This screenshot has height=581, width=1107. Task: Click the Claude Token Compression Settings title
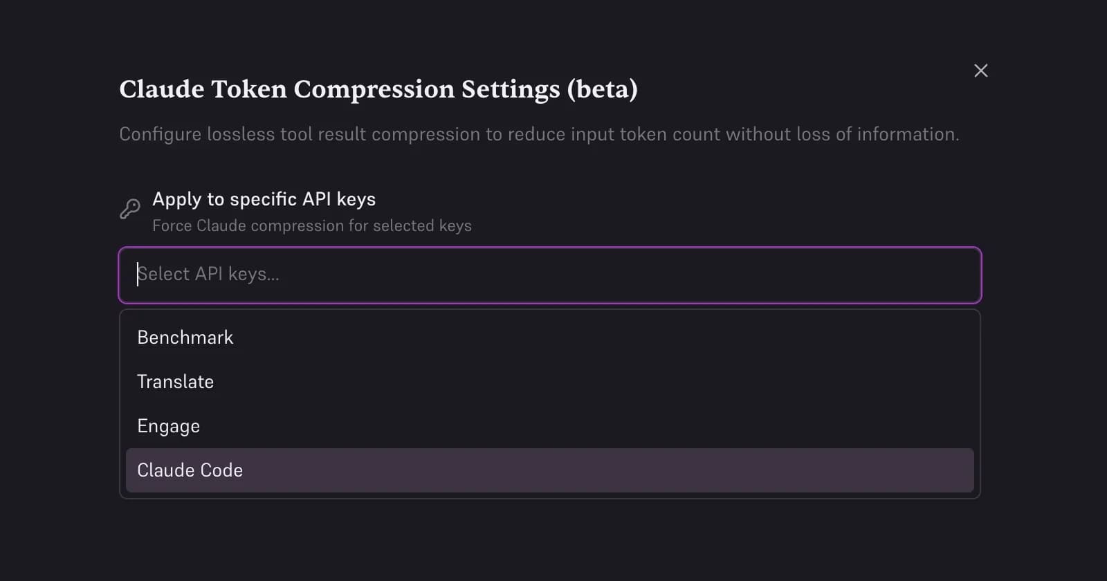click(379, 89)
